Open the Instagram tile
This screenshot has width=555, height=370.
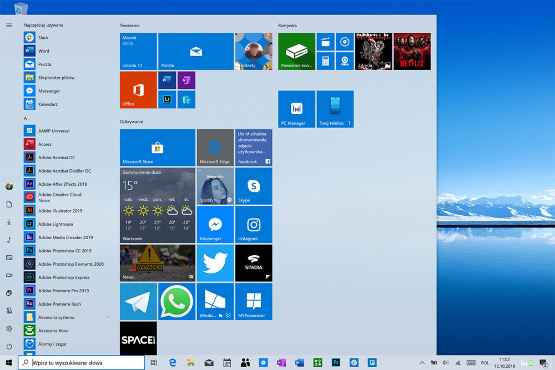[x=254, y=225]
